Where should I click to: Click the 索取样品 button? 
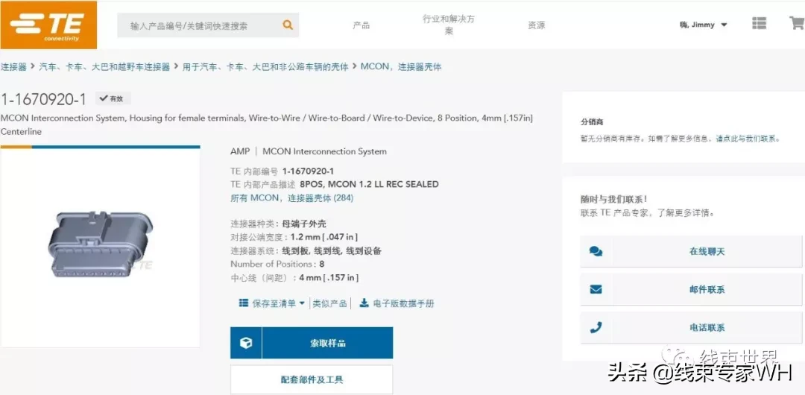tap(312, 343)
